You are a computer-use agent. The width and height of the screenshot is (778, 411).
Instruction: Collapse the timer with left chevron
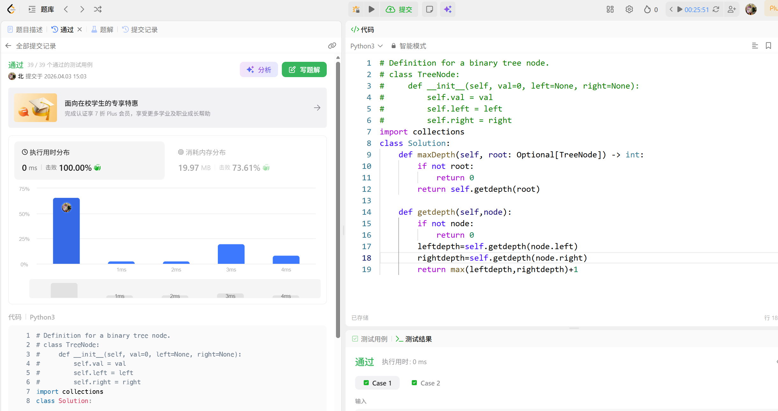(x=671, y=9)
